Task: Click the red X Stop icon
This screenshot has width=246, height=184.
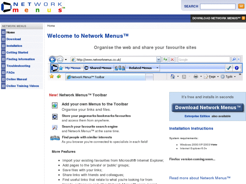Action: (x=172, y=59)
